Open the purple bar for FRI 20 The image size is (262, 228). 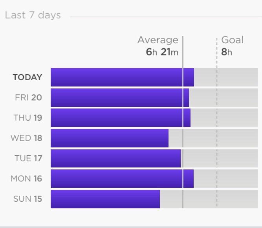point(119,97)
